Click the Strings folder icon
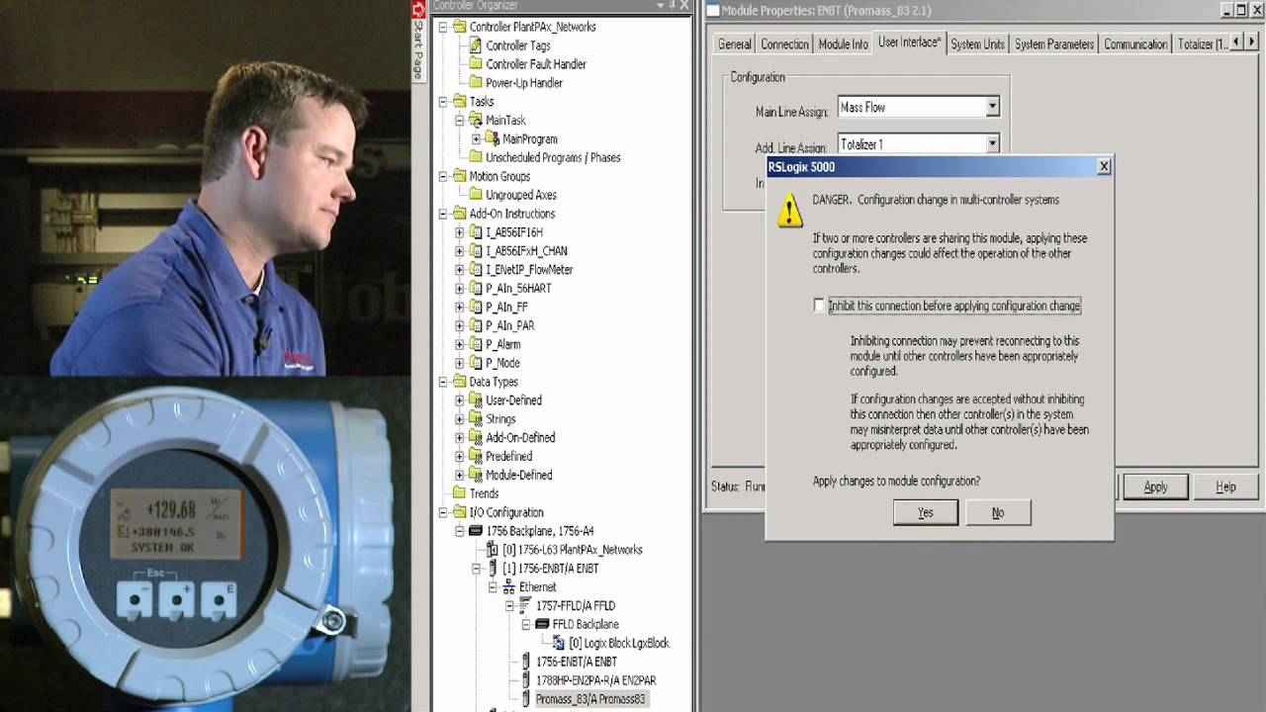 point(476,419)
